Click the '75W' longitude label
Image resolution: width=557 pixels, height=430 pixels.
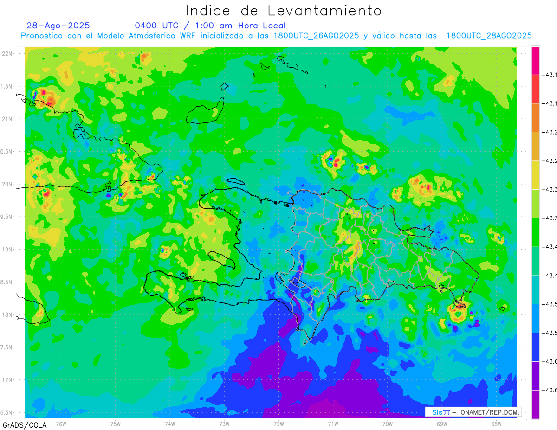(116, 424)
